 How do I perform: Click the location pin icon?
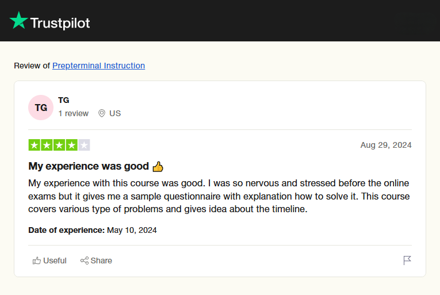[x=102, y=113]
